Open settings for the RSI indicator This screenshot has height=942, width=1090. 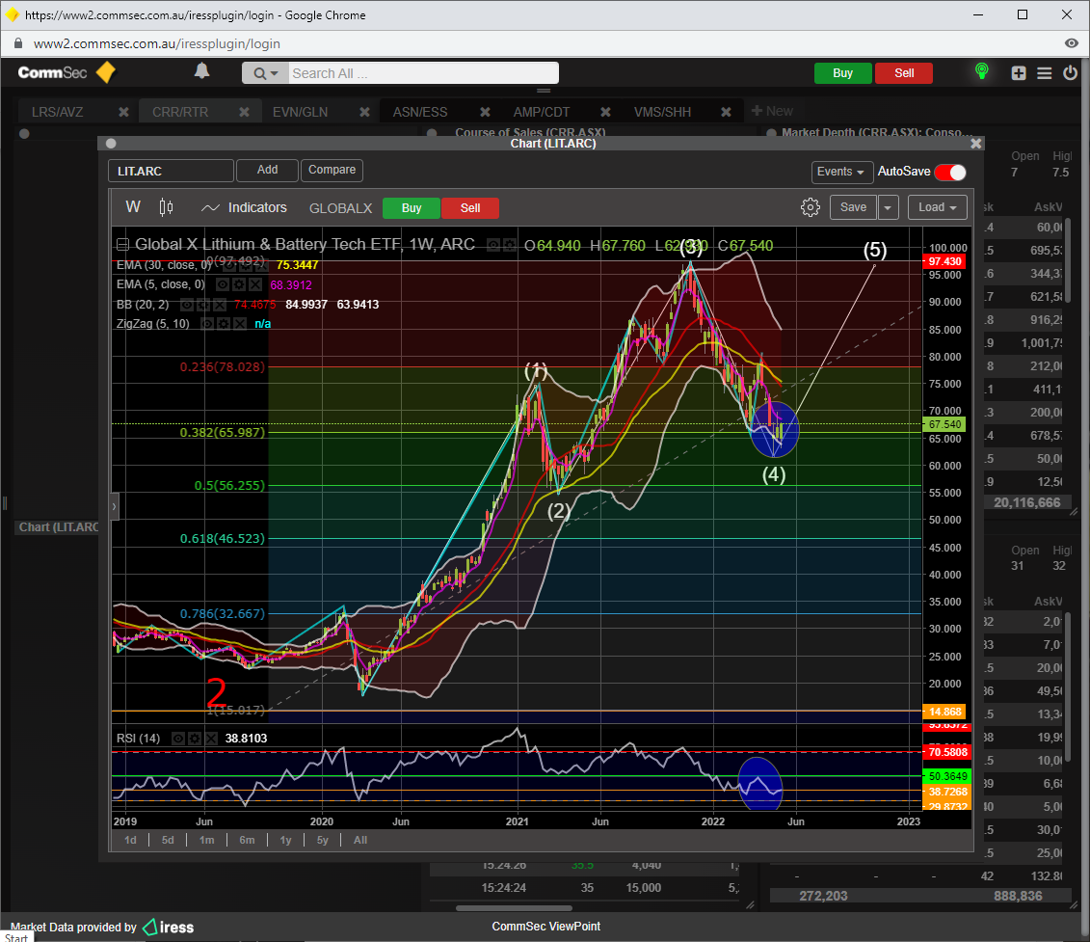195,739
